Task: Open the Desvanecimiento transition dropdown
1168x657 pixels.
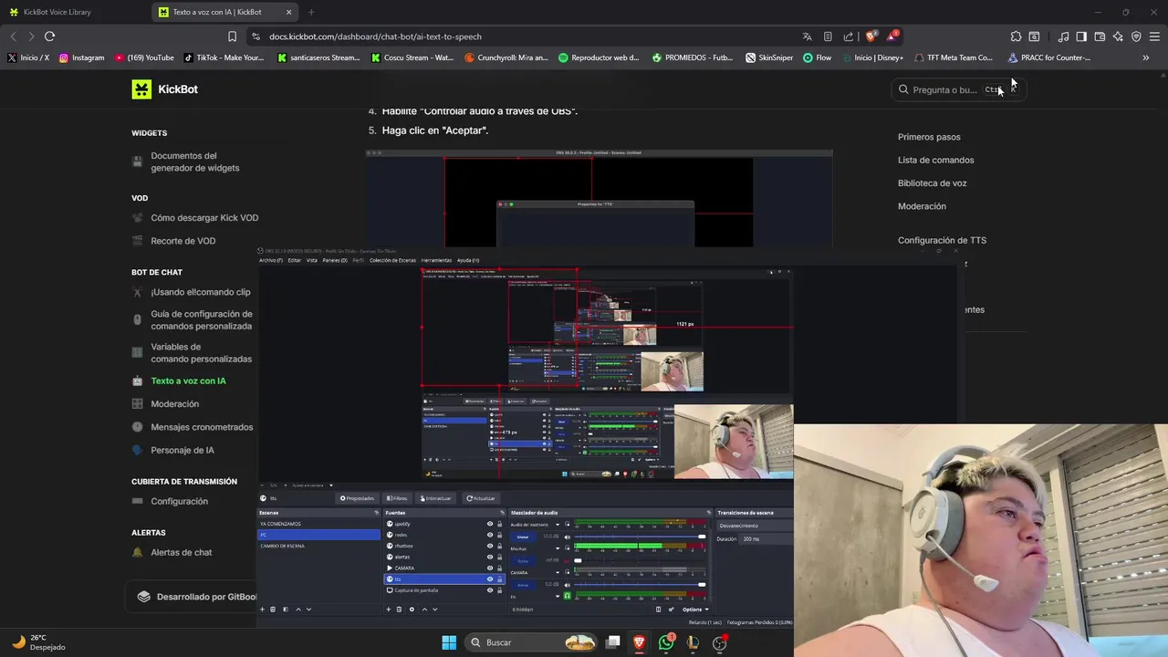Action: click(x=755, y=526)
